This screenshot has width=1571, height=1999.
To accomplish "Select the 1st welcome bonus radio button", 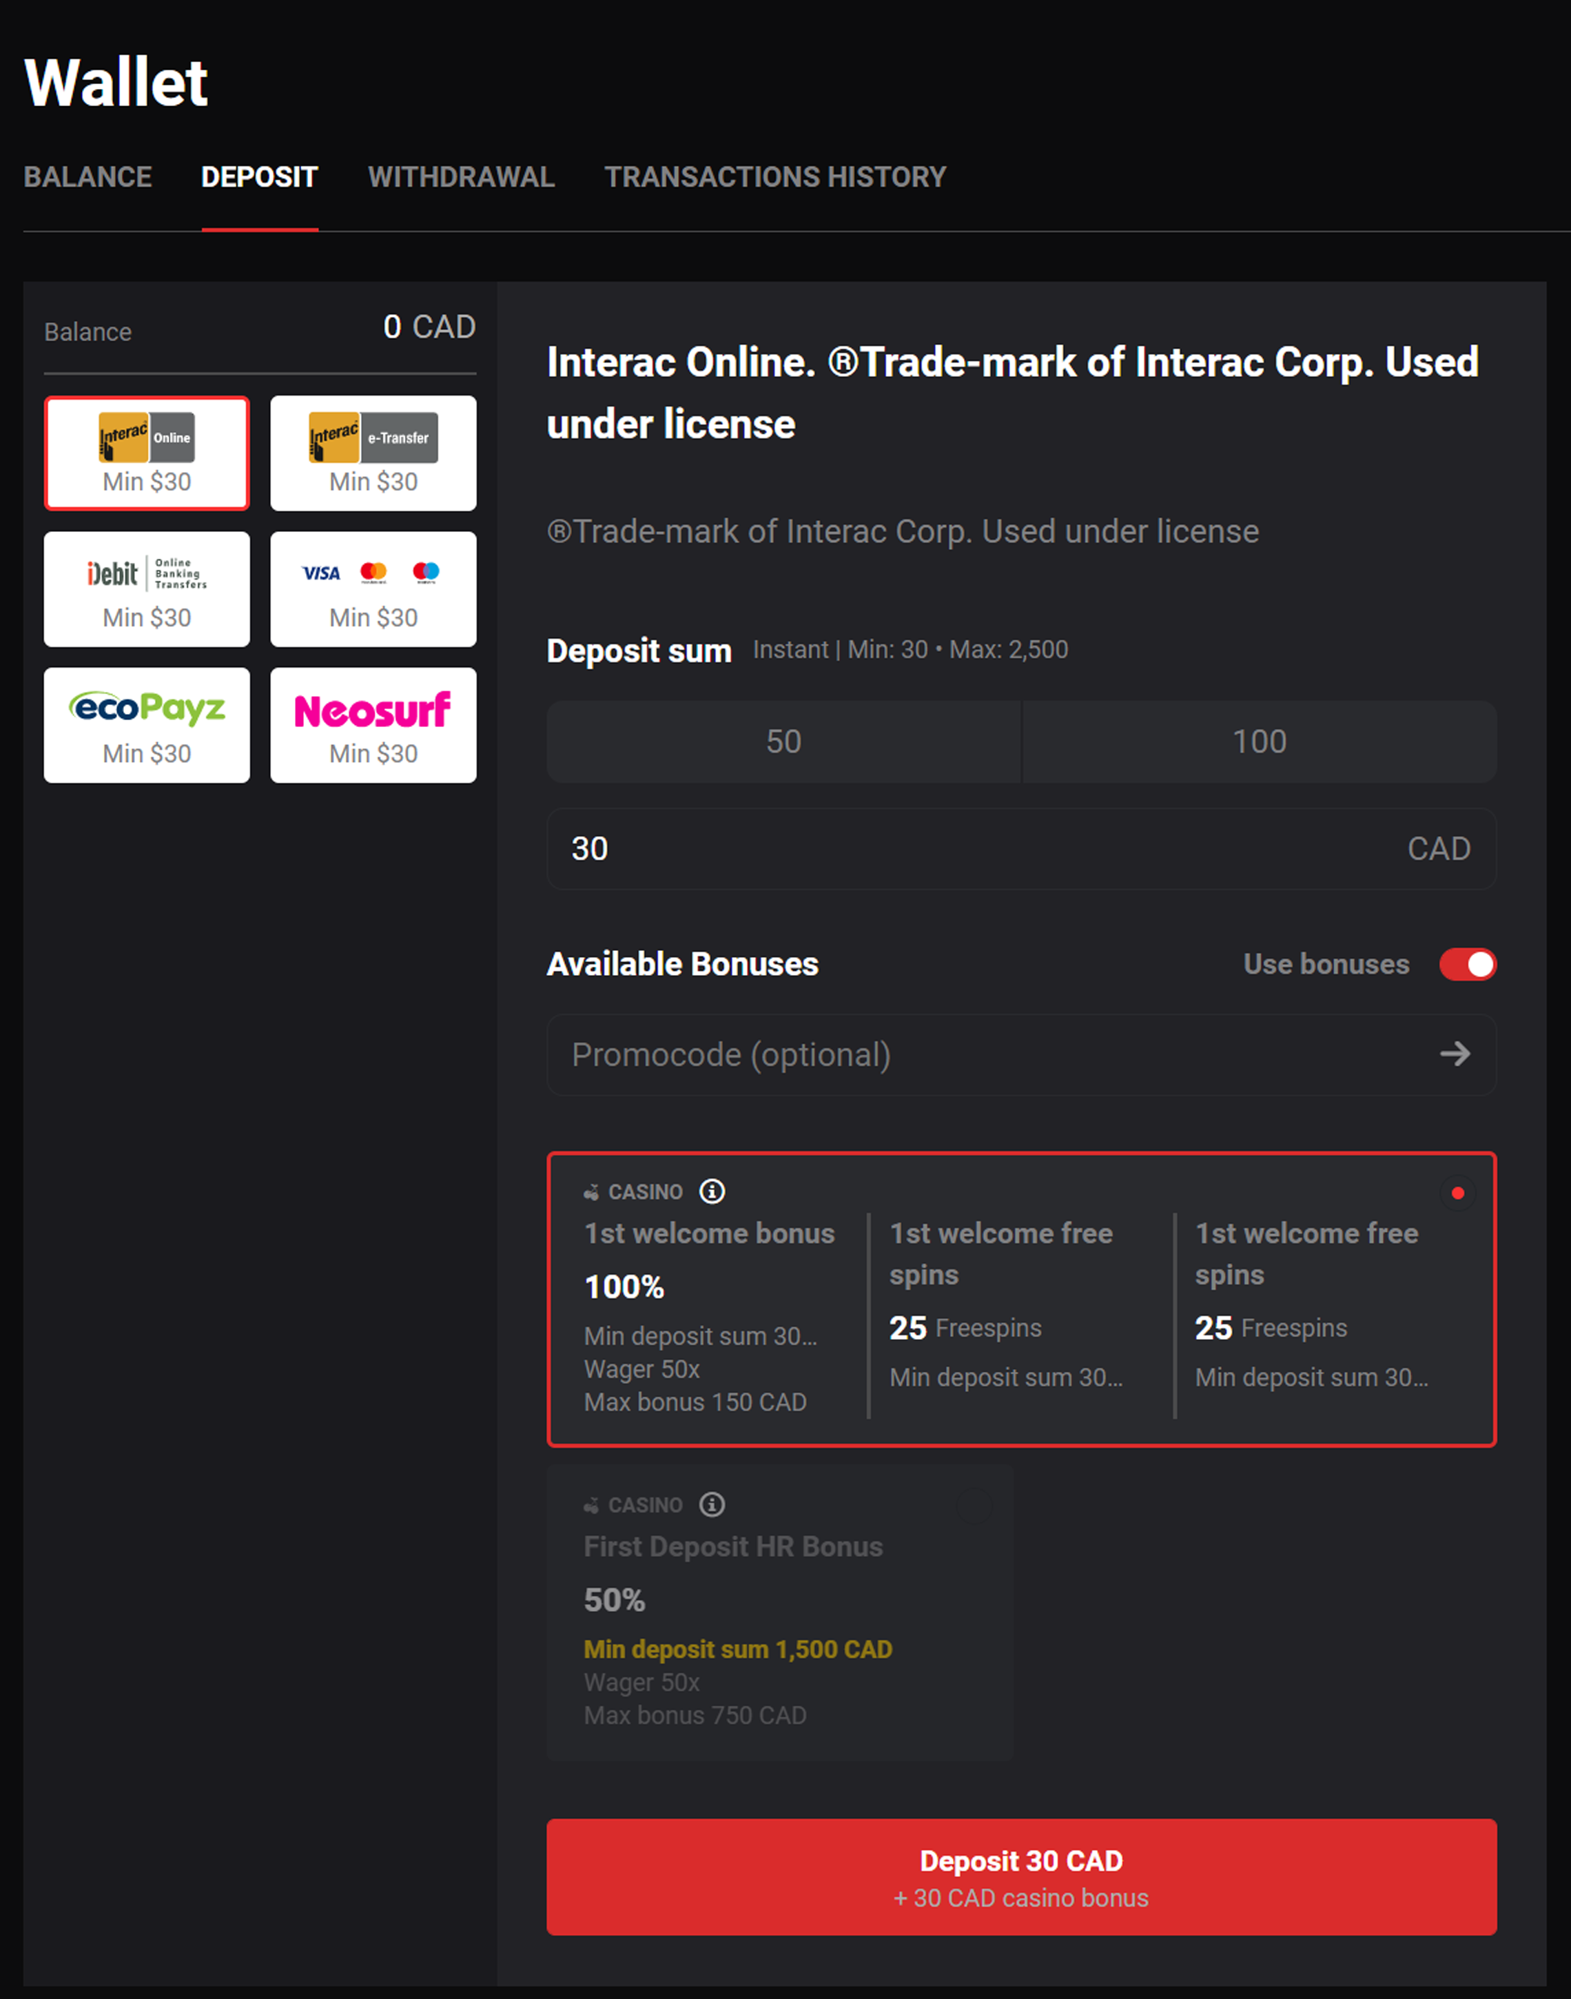I will coord(1458,1194).
